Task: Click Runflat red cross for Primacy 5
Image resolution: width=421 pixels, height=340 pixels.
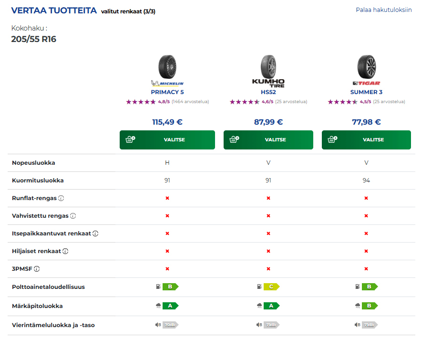Action: tap(167, 198)
